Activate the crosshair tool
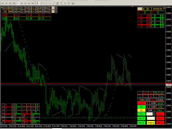Screen dimensions: 172x129 [41, 3]
